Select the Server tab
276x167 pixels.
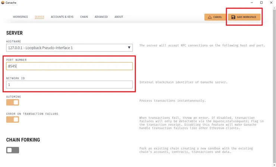[x=39, y=17]
